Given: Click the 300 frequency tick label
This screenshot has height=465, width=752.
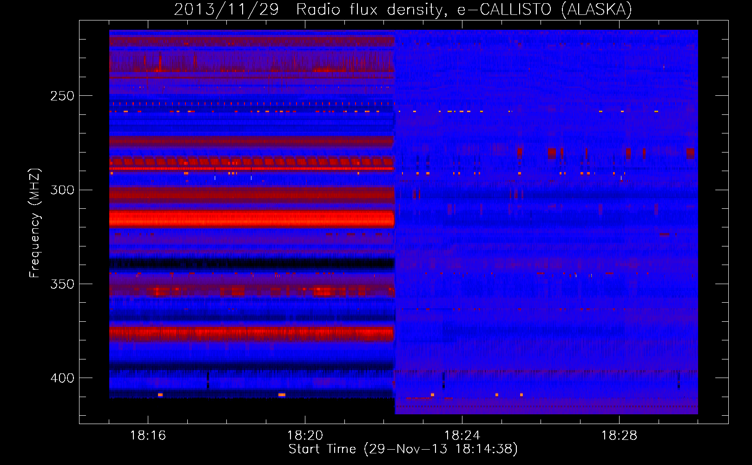Looking at the screenshot, I should coord(62,190).
